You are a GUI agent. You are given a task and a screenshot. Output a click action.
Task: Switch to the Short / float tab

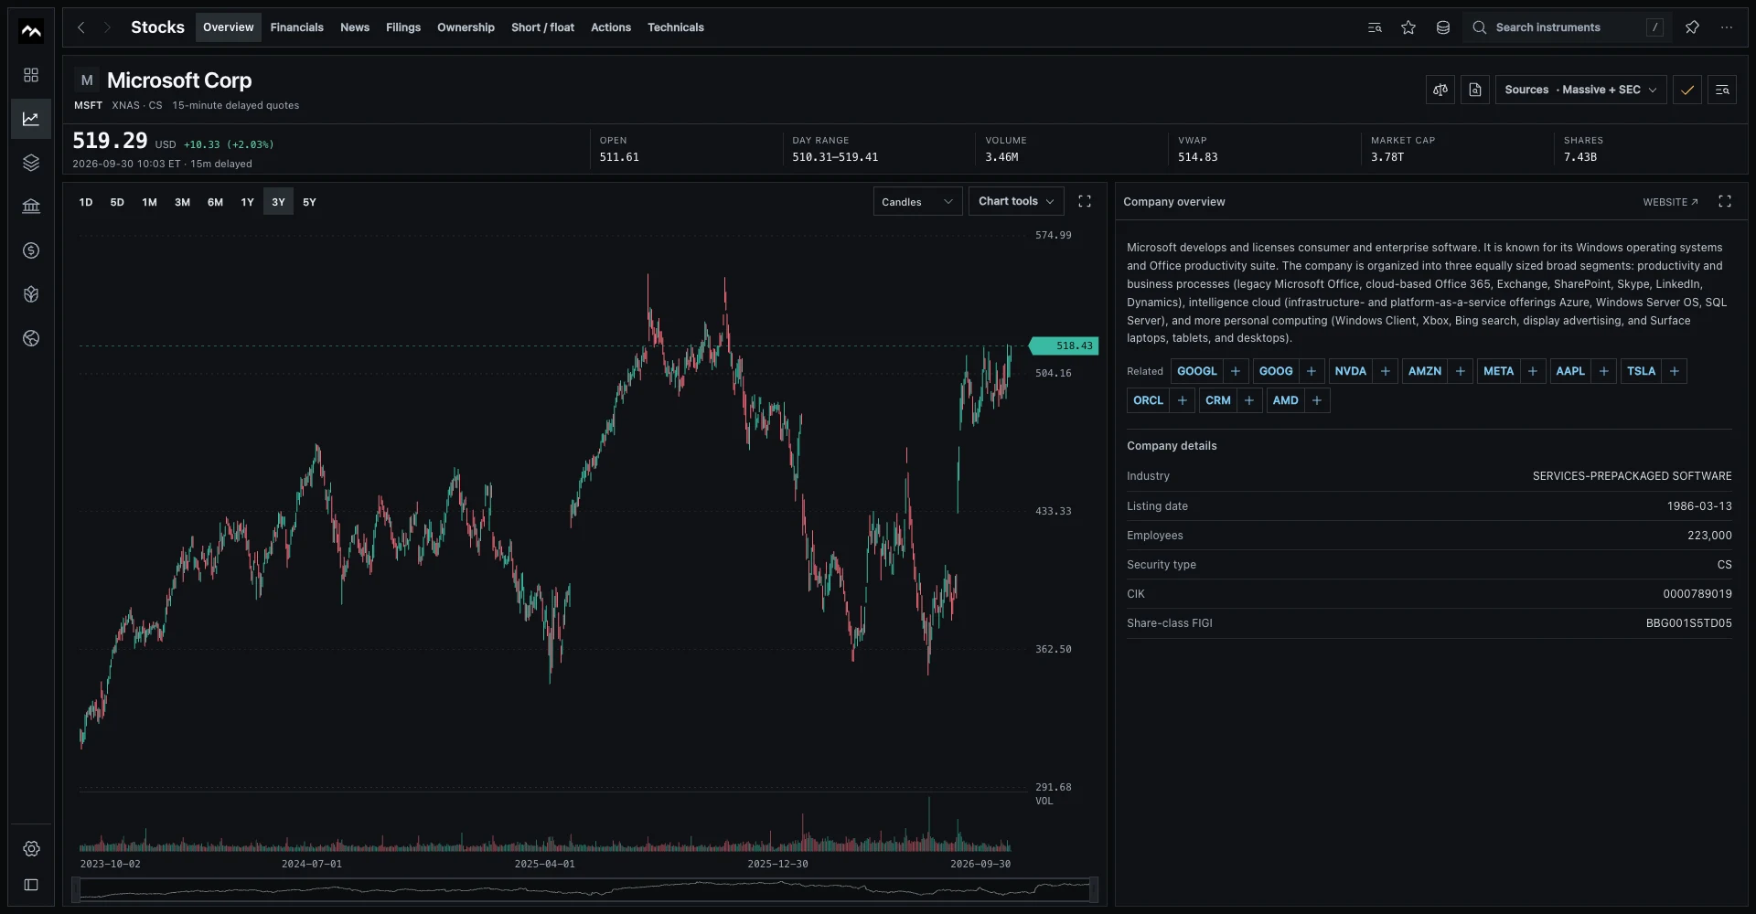[542, 27]
